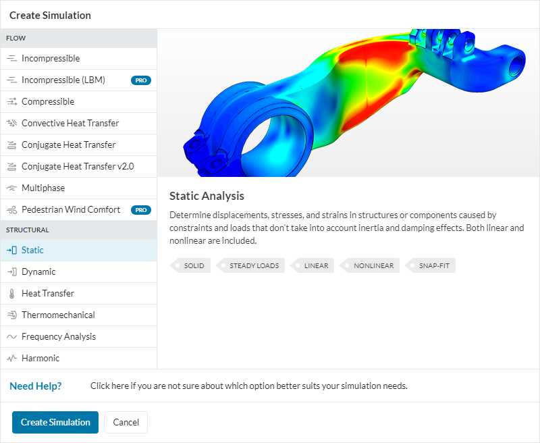Click the Heat Transfer thermometer icon
This screenshot has height=443, width=540.
point(11,294)
